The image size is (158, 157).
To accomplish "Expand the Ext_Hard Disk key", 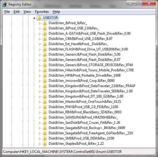I will (40, 44).
